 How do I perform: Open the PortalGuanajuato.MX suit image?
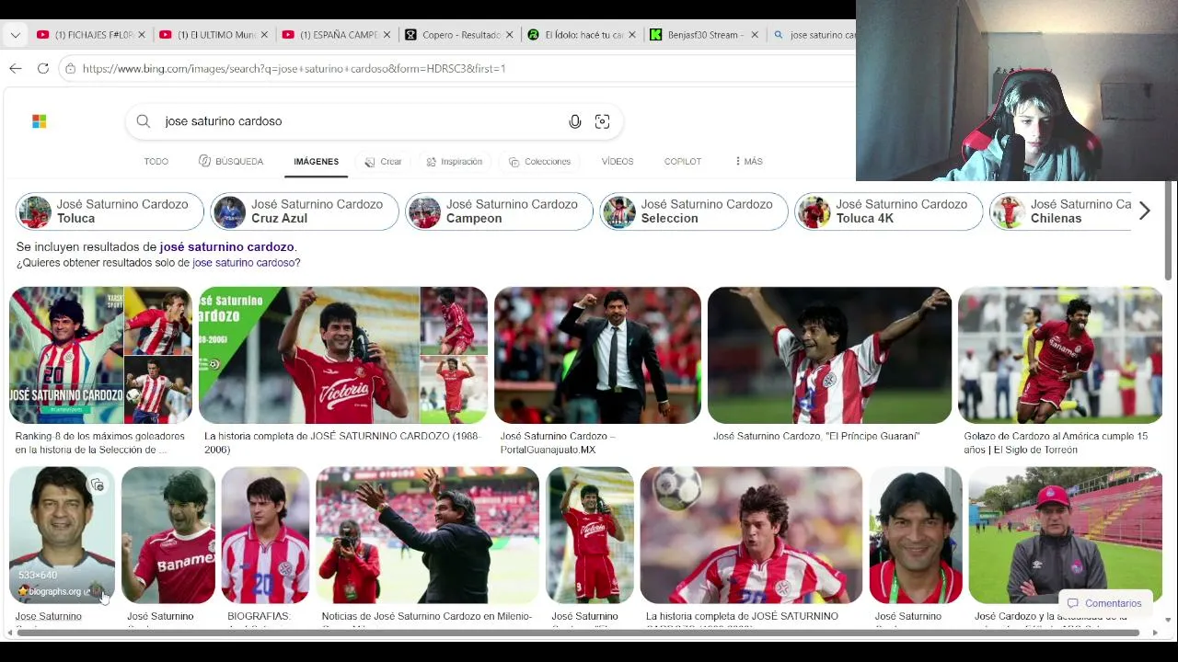pyautogui.click(x=597, y=355)
